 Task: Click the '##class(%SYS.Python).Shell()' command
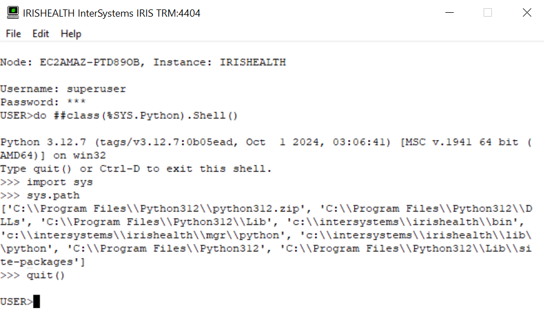(x=146, y=116)
